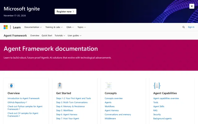Click the Concepts card document icon
Screen dimensions: 198x124
pos(108,86)
